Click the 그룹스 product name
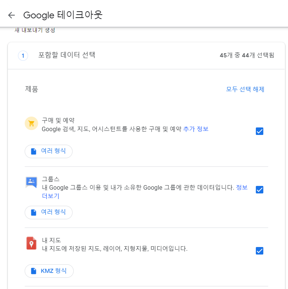Screen dimensions: 288x289 51,179
